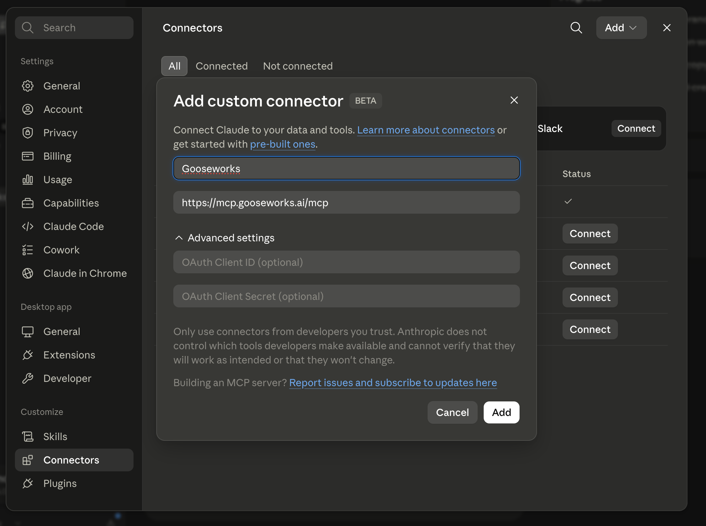Click the Usage bar chart icon
This screenshot has width=706, height=526.
[28, 180]
